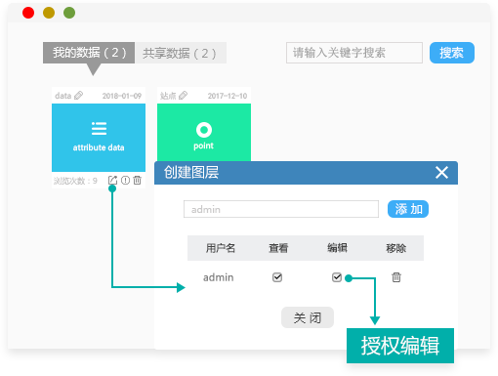498x376 pixels.
Task: Click the pencil icon next to the data title
Action: (78, 96)
